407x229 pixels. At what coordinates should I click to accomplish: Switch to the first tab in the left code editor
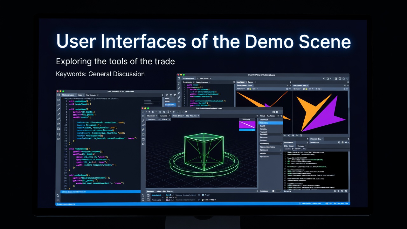pos(68,95)
